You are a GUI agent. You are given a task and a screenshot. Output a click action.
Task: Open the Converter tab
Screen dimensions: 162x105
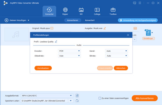tap(49, 11)
